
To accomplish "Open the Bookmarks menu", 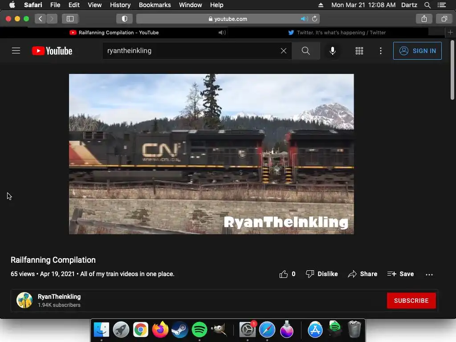I will tap(155, 5).
